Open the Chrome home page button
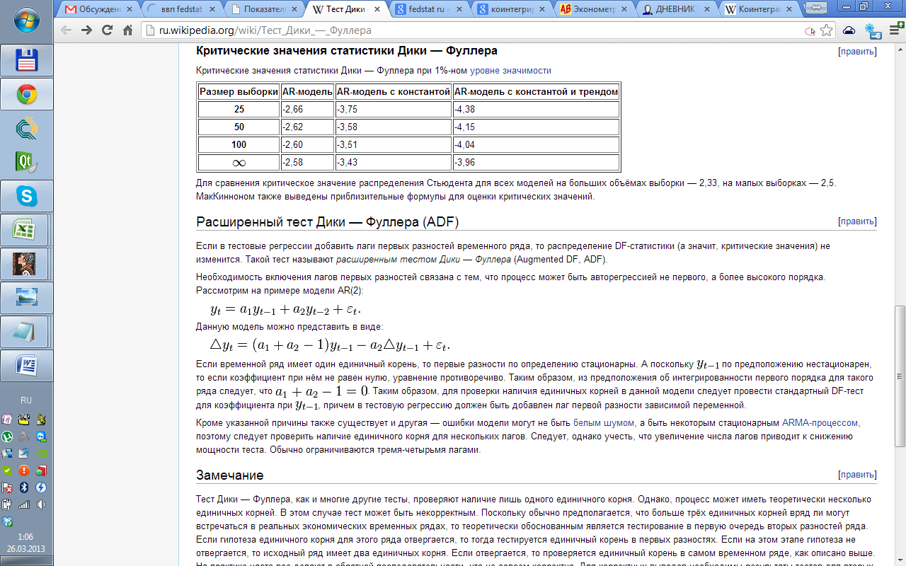 128,30
